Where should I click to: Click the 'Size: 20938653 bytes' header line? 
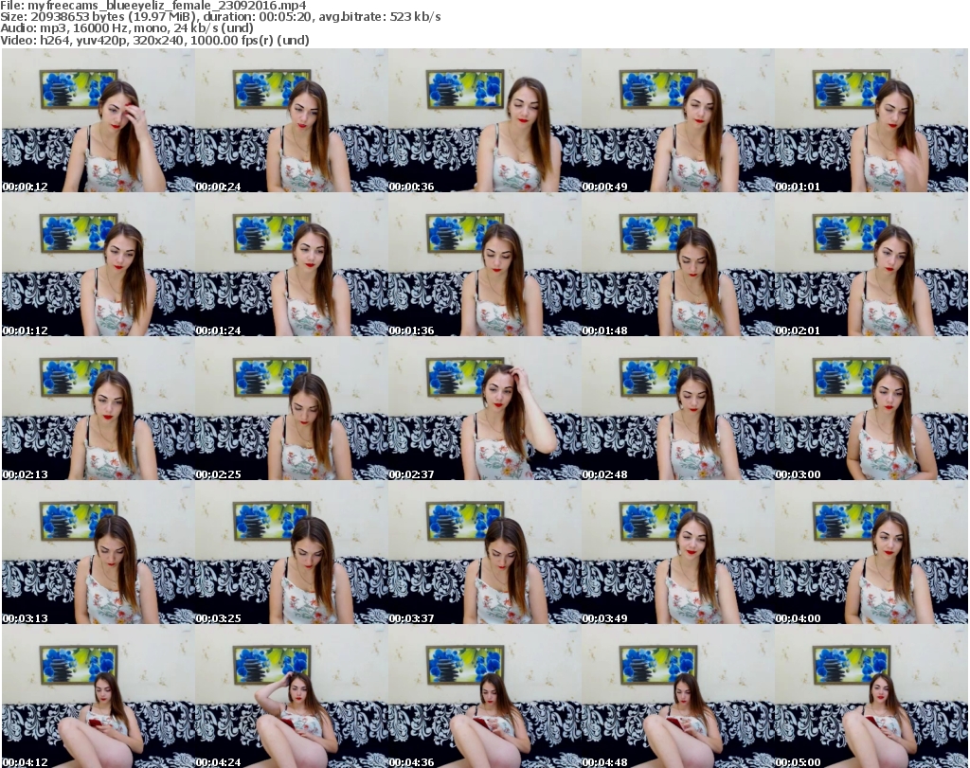[220, 17]
